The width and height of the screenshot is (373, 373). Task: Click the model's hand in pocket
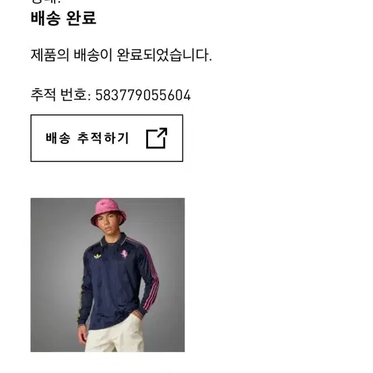click(135, 314)
